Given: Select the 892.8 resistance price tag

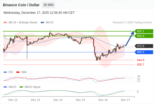Looking at the screenshot, I should pos(144,36).
